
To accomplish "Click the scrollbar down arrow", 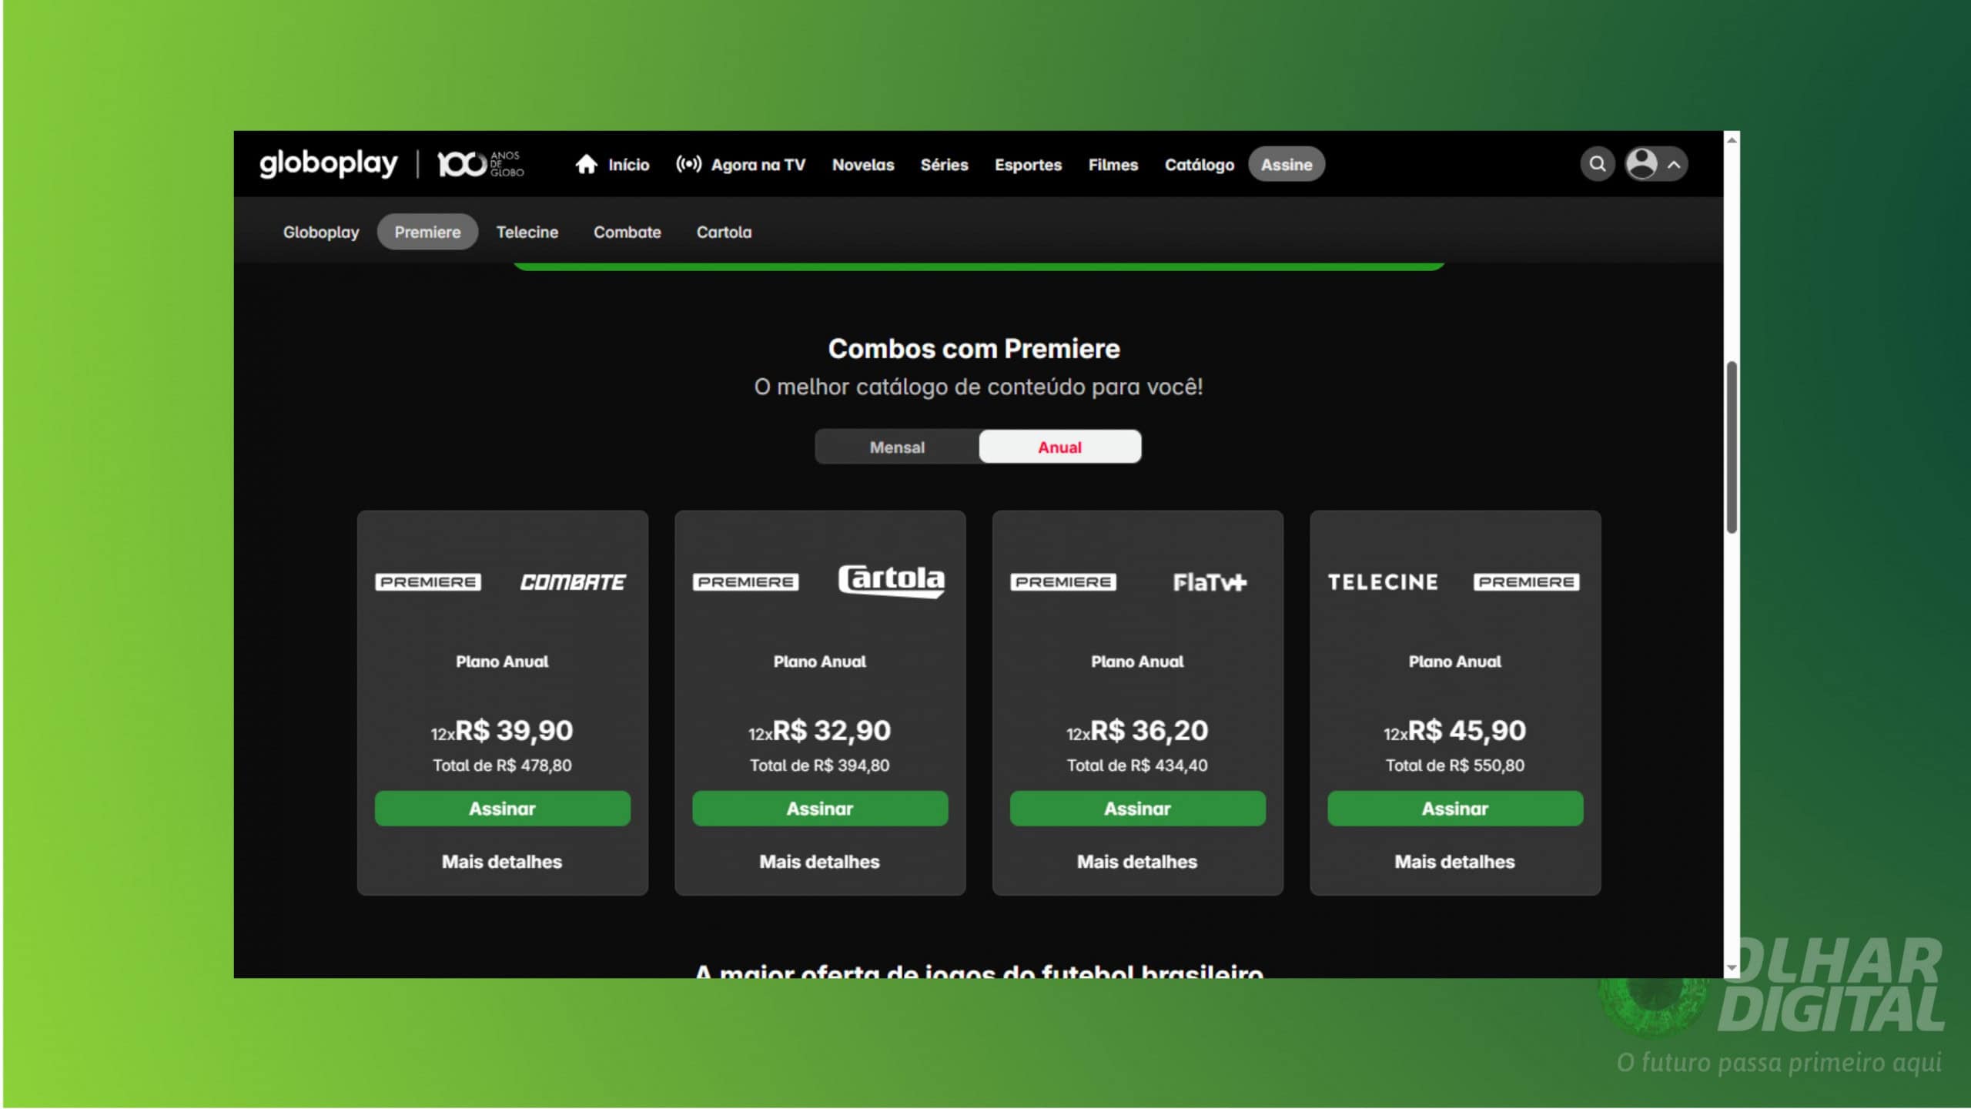I will point(1732,969).
